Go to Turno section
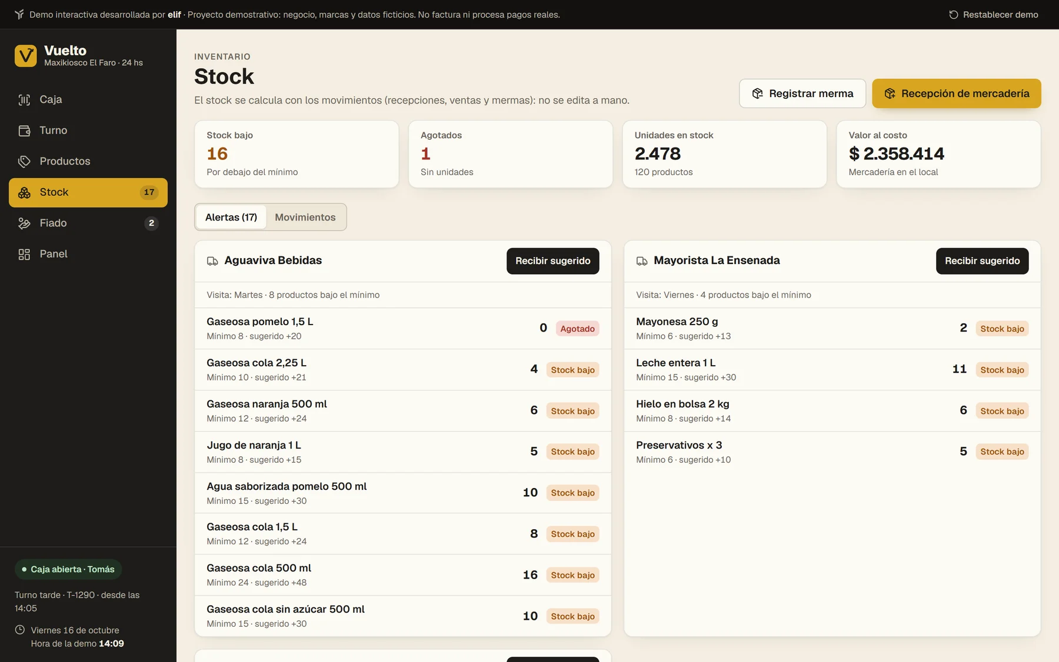Viewport: 1059px width, 662px height. coord(88,131)
